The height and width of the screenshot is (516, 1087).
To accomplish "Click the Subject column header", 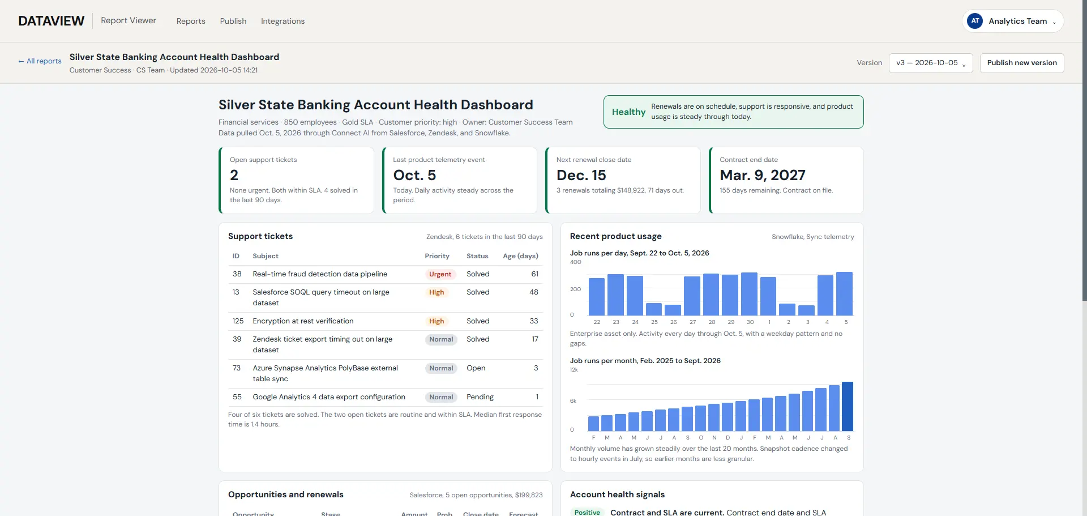I will point(266,256).
